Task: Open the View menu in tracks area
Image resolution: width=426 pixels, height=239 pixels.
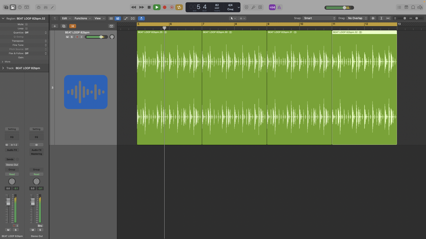Action: coord(99,18)
